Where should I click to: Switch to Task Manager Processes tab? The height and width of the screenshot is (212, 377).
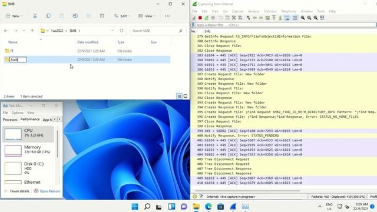pyautogui.click(x=10, y=120)
